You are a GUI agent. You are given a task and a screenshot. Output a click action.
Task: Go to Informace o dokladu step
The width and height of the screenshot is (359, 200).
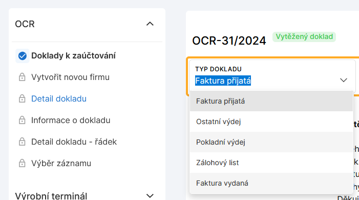pos(71,120)
